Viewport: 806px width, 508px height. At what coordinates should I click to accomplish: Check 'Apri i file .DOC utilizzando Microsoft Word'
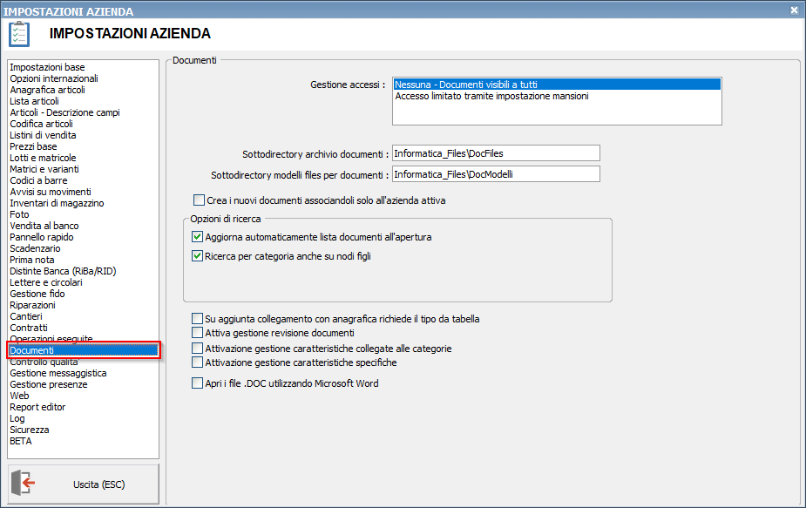[x=196, y=383]
